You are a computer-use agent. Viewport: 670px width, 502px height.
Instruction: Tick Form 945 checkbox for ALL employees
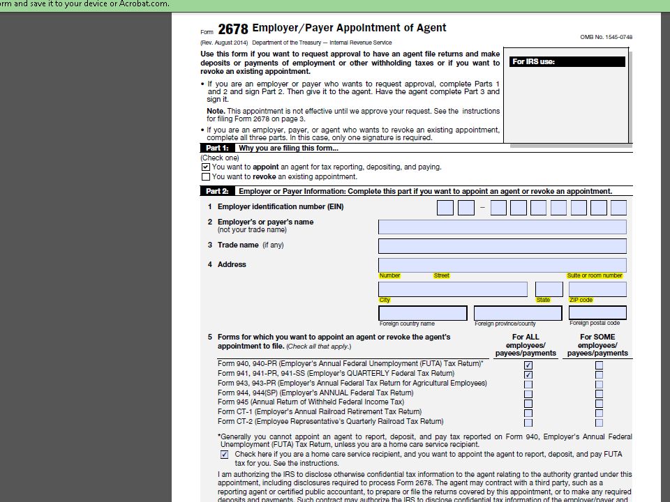528,404
